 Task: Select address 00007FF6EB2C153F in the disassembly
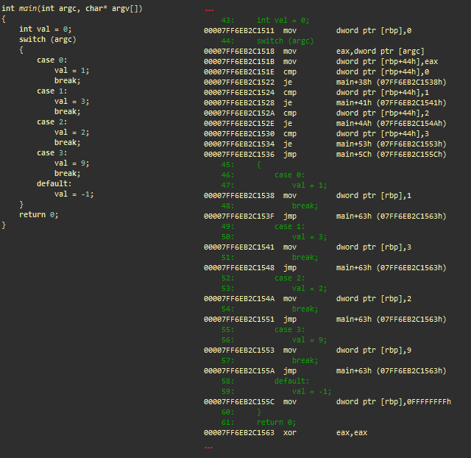pyautogui.click(x=239, y=216)
